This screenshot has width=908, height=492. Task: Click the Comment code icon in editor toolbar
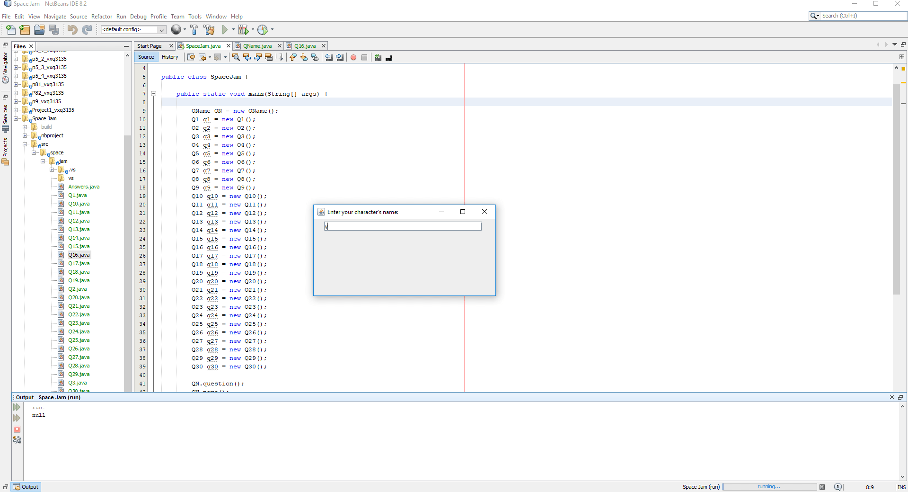point(378,57)
